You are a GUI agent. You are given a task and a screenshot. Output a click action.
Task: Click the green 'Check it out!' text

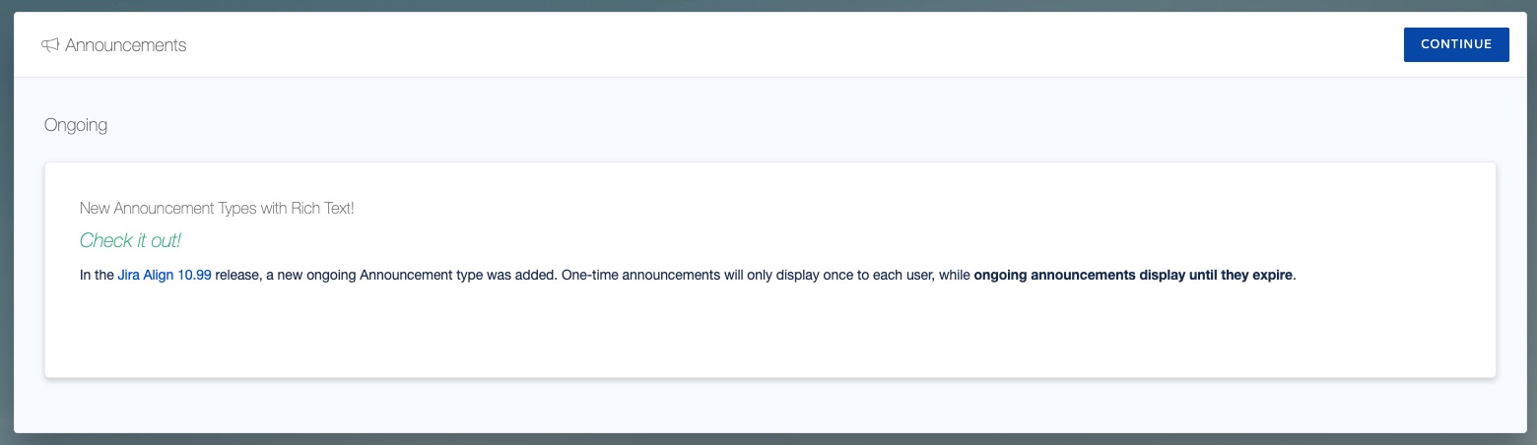point(130,241)
